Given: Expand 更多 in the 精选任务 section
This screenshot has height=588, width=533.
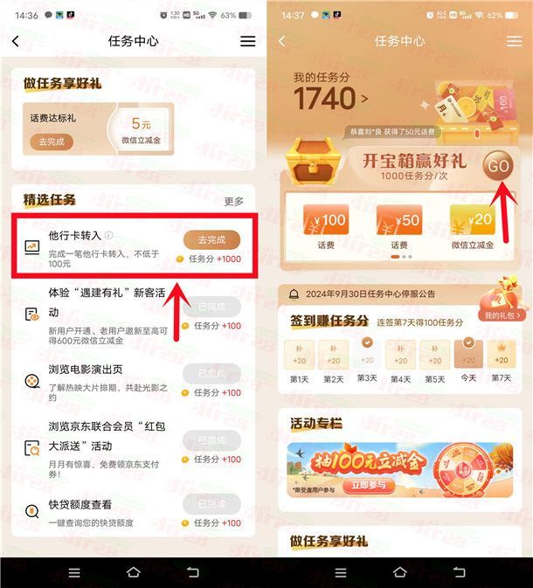Looking at the screenshot, I should click(x=233, y=201).
